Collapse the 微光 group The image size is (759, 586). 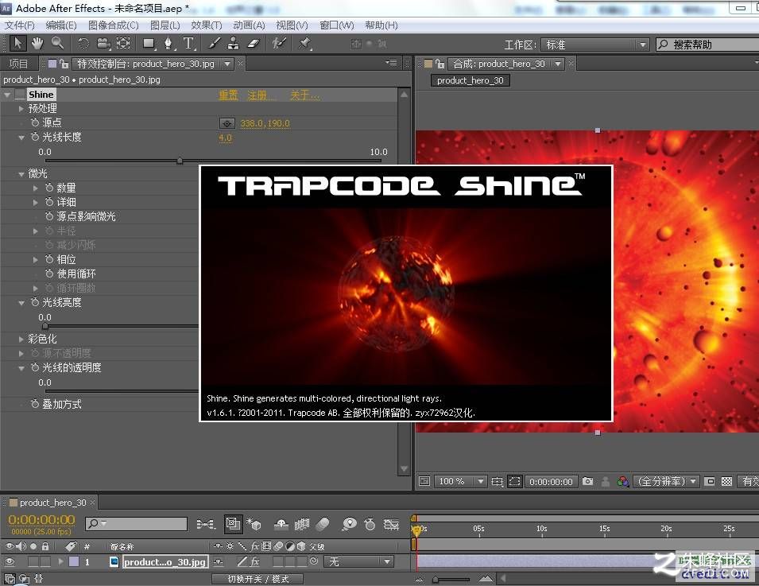[x=21, y=174]
